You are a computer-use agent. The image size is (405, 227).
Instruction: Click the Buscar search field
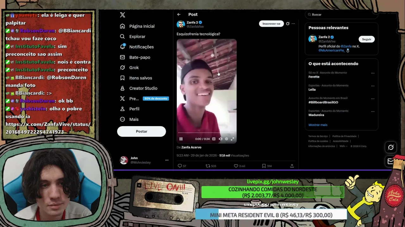click(x=341, y=15)
